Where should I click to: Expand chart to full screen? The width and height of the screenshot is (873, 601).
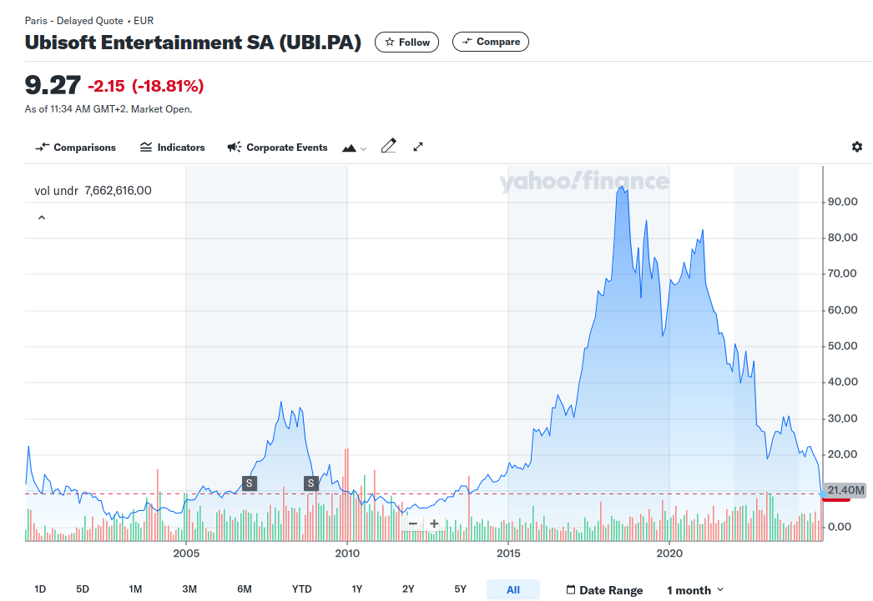[418, 147]
